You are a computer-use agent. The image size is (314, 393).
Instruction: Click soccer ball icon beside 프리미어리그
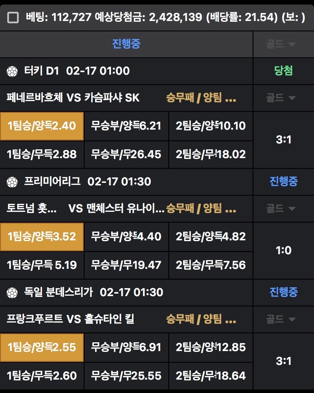coord(12,182)
